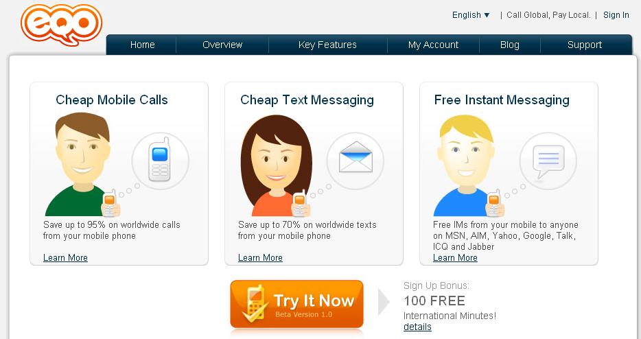641x339 pixels.
Task: Click the envelope icon in Text Messaging card
Action: (356, 157)
